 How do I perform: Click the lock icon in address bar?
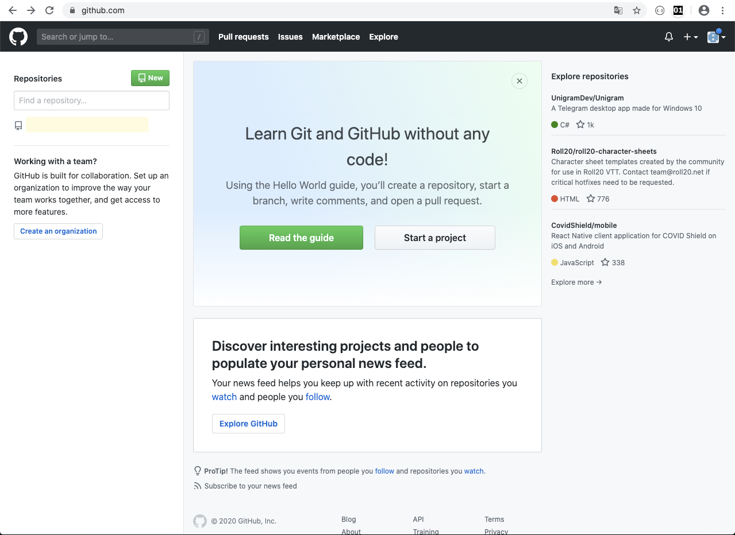[72, 10]
